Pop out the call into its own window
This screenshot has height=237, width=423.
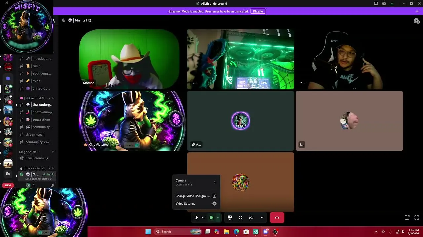[x=407, y=218]
